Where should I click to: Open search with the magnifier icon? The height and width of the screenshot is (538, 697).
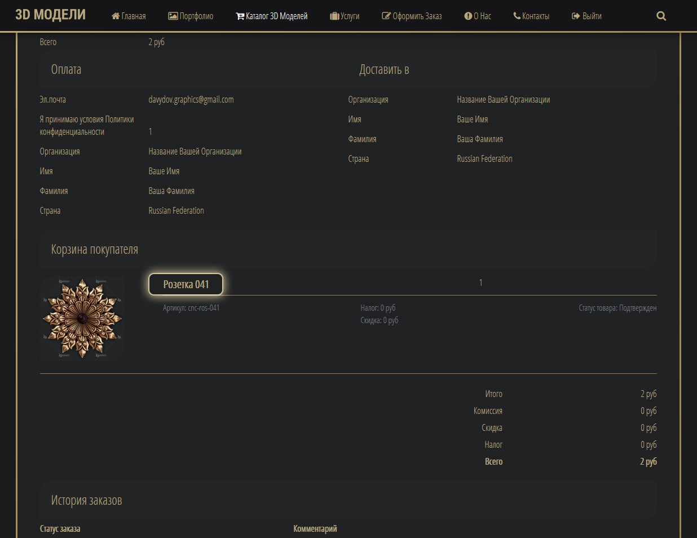tap(661, 16)
